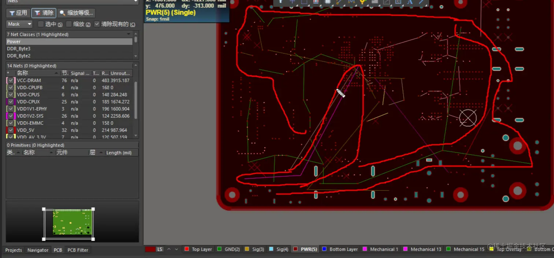Screen dimensions: 554x258
Task: Switch to the PCB Filter panel tab
Action: [78, 250]
